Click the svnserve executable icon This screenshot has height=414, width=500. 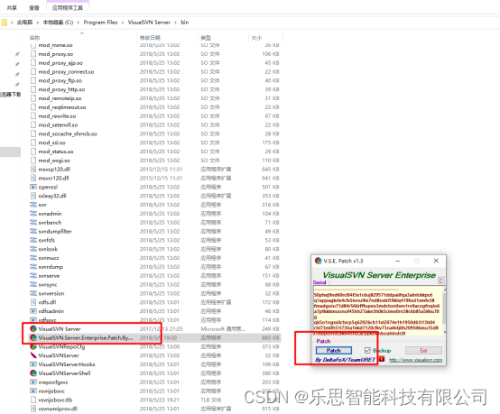click(x=33, y=276)
